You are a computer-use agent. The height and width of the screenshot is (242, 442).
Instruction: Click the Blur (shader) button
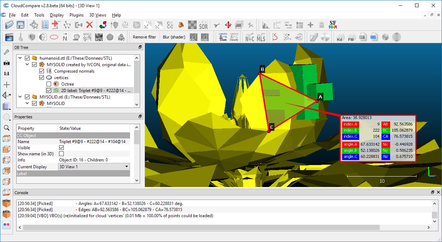click(x=174, y=37)
